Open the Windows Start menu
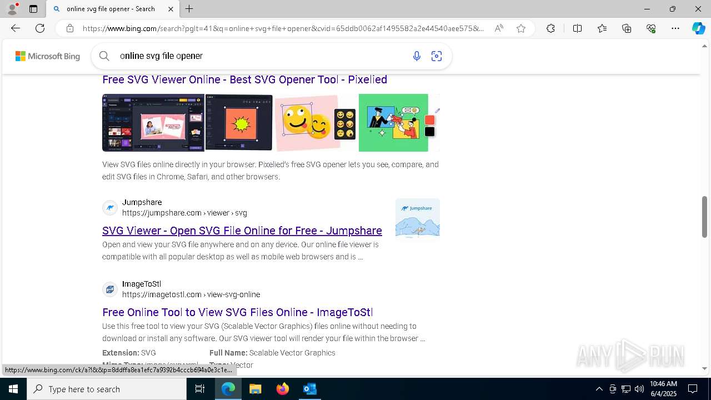Screen dimensions: 711x400 (13, 389)
